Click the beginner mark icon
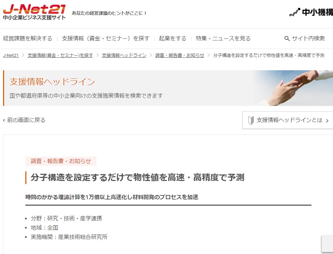Viewport: 333px width, 254px height. (251, 120)
